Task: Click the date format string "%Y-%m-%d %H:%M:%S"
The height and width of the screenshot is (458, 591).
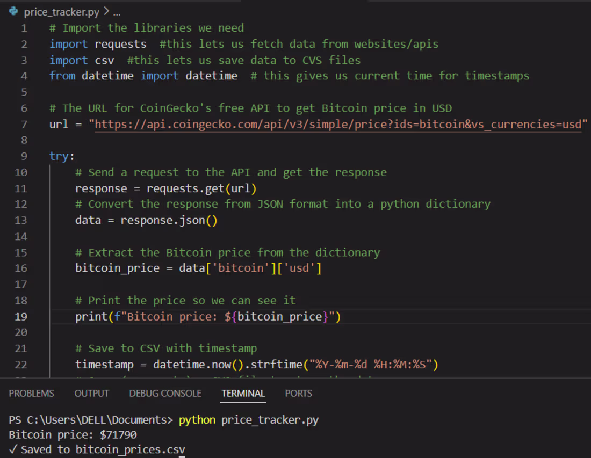Action: 370,365
